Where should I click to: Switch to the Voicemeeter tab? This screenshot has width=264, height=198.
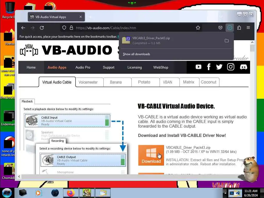tap(89, 82)
